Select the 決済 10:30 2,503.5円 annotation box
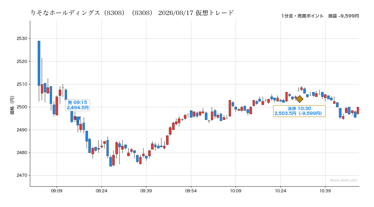374x207 pixels. [299, 111]
